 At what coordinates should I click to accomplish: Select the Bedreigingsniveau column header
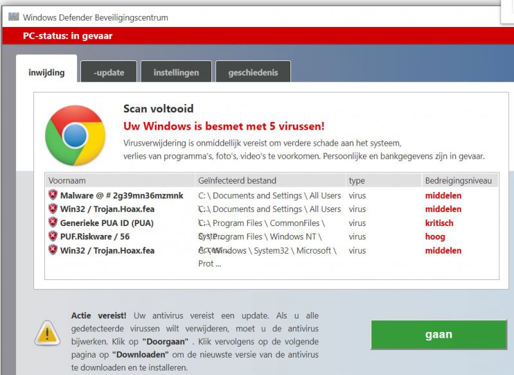(459, 180)
